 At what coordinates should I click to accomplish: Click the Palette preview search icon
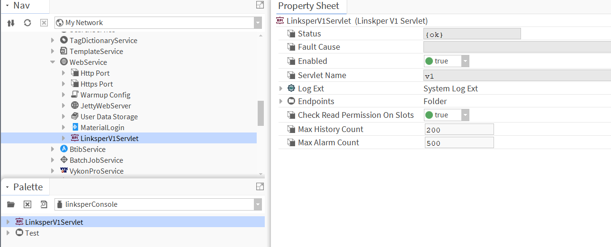pyautogui.click(x=44, y=204)
